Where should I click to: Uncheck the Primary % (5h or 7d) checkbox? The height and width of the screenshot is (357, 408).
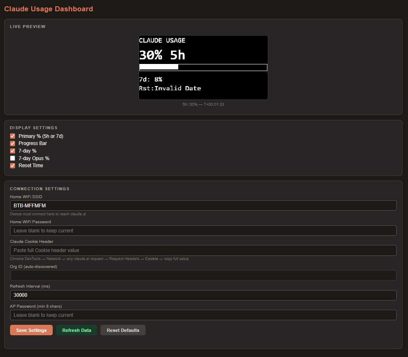(13, 136)
